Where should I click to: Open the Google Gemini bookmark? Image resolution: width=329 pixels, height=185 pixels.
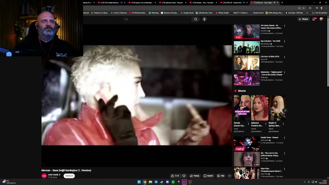click(x=187, y=13)
